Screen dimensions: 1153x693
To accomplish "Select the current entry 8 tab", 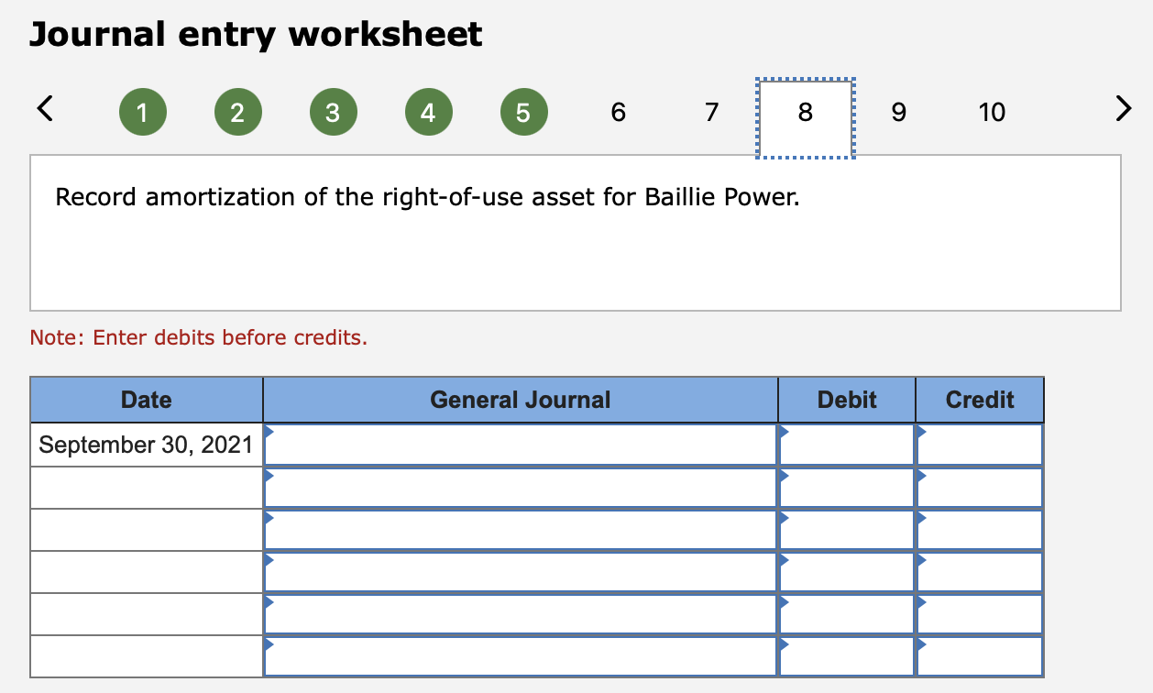I will (806, 118).
